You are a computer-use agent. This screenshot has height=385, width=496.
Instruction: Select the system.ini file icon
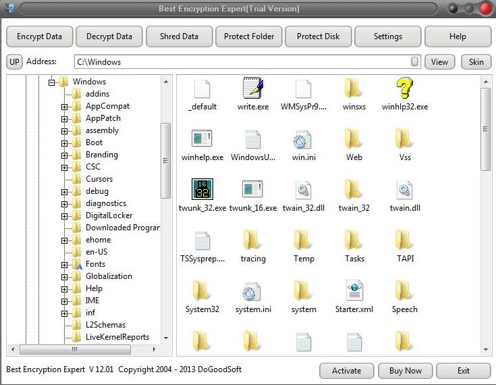coord(252,291)
